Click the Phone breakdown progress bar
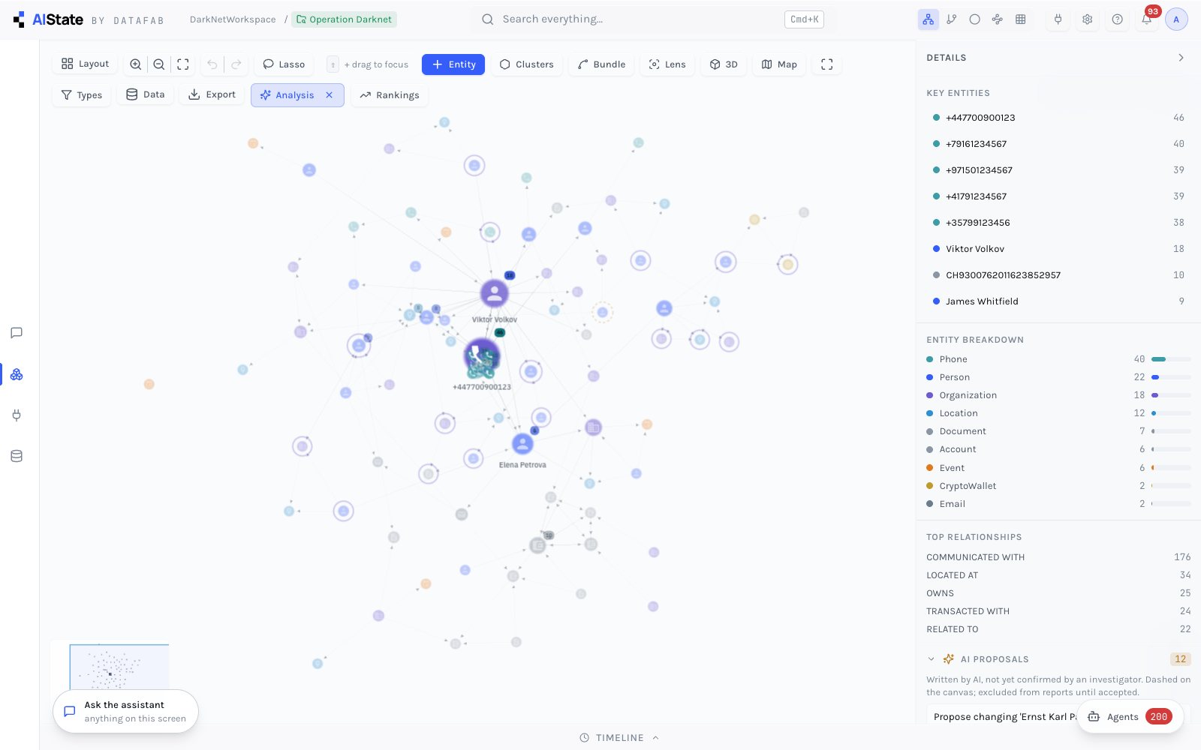 pos(1171,359)
